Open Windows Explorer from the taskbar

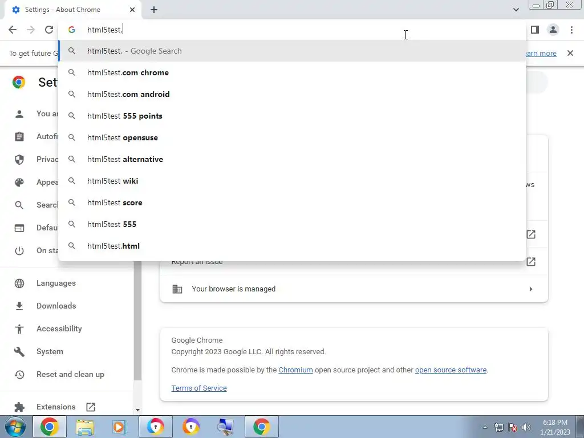click(85, 427)
